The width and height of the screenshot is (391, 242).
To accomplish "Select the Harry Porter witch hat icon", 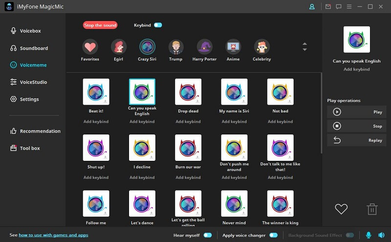I will [204, 46].
